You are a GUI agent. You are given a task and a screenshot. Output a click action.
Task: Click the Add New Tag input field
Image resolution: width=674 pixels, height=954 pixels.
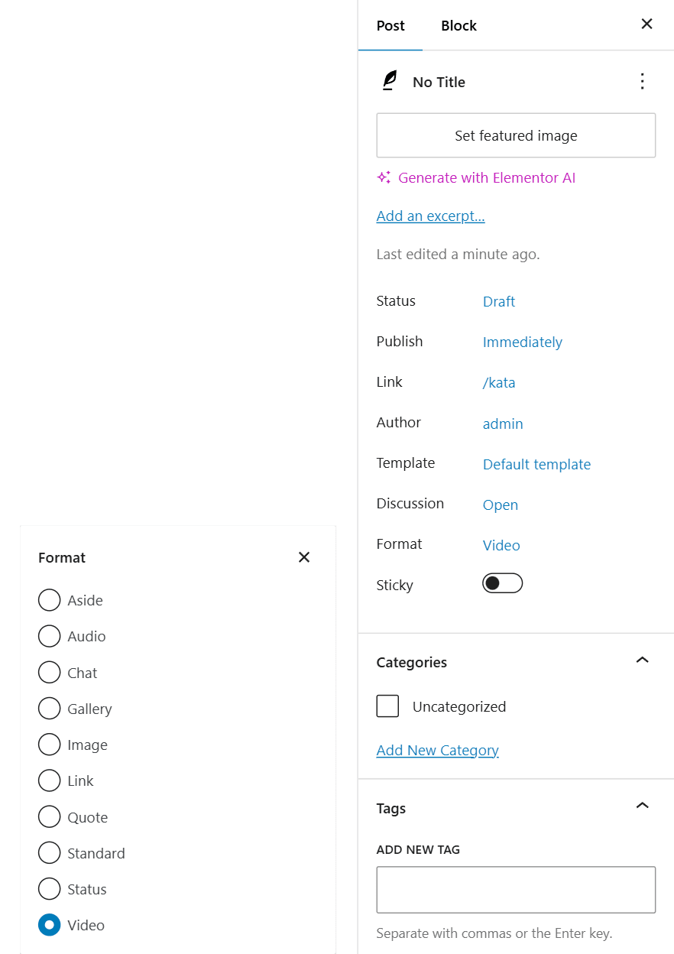(516, 889)
